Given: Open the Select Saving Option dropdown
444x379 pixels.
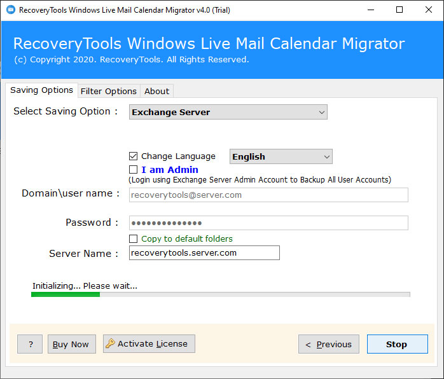Looking at the screenshot, I should (228, 112).
